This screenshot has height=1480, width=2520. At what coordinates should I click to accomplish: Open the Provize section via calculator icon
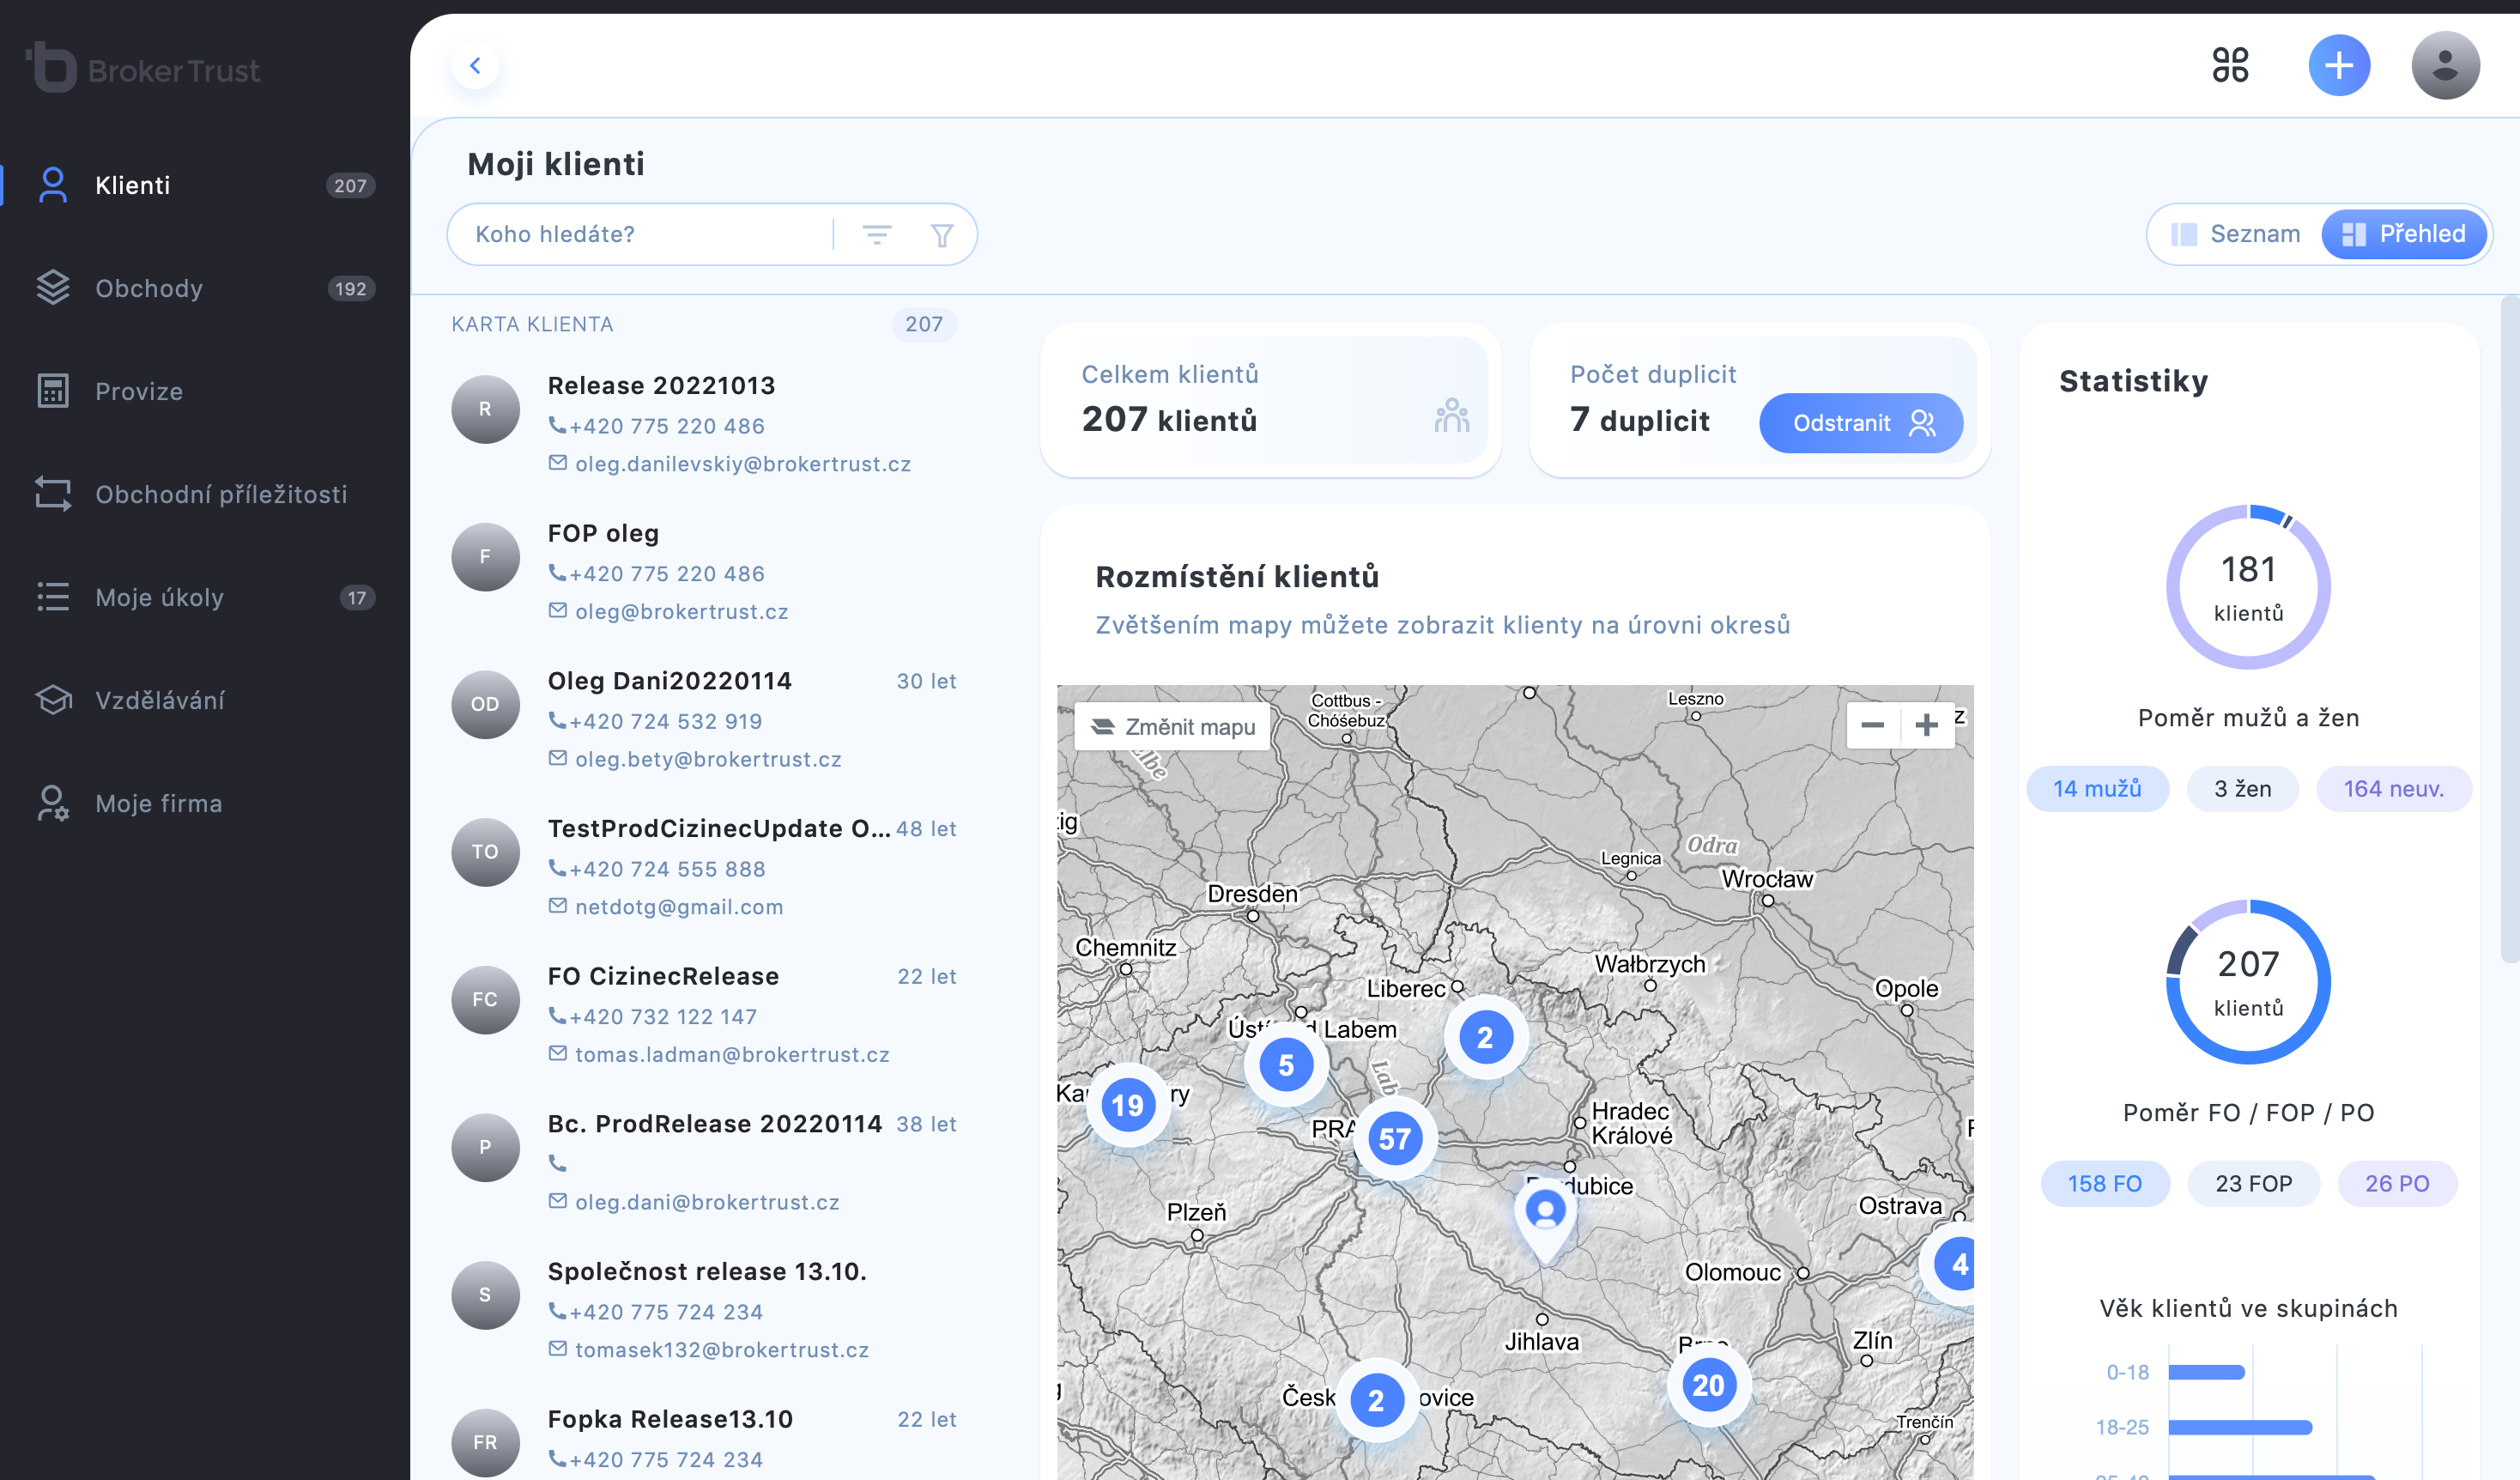(x=52, y=391)
